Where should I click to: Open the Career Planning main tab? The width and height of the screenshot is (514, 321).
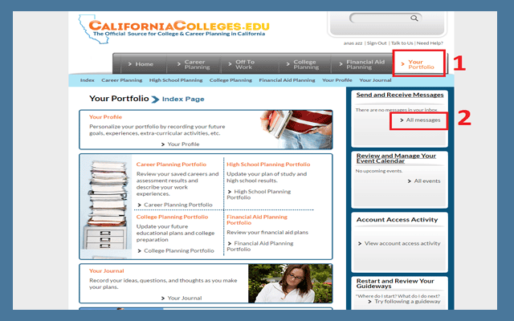(194, 64)
